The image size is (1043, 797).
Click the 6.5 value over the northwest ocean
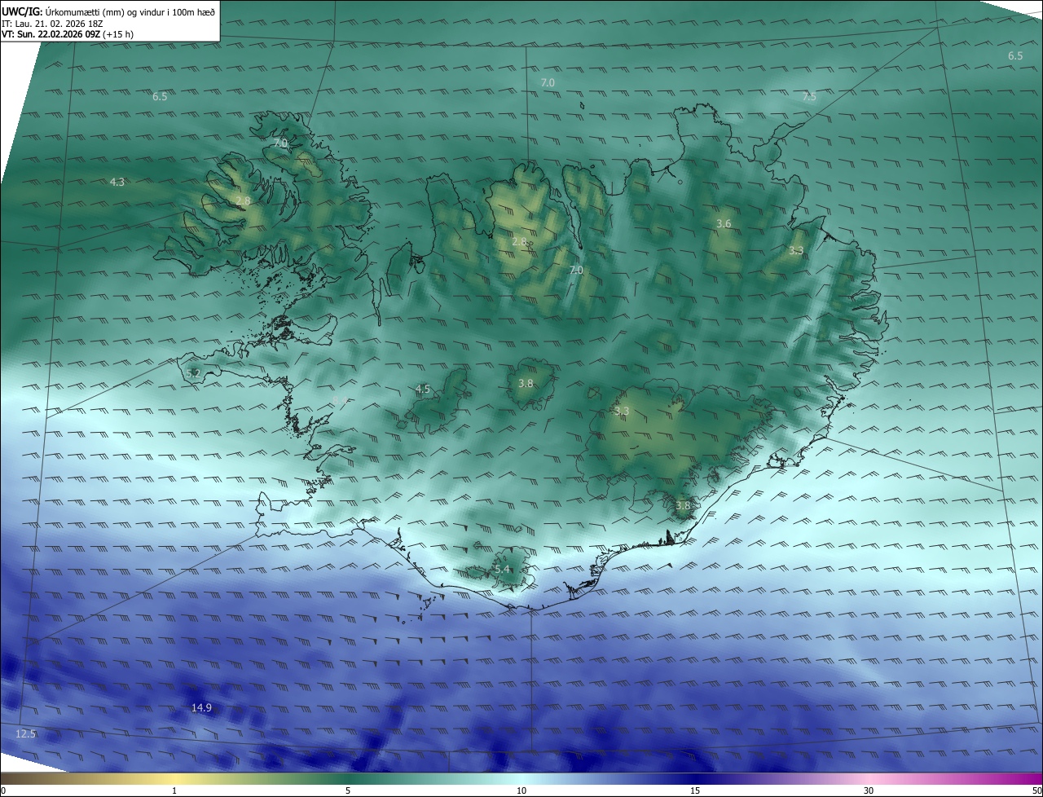160,96
